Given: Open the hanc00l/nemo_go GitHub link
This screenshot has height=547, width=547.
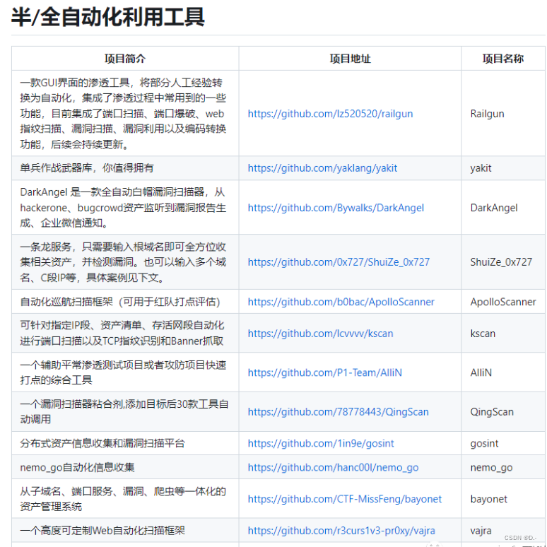Looking at the screenshot, I should (x=333, y=467).
